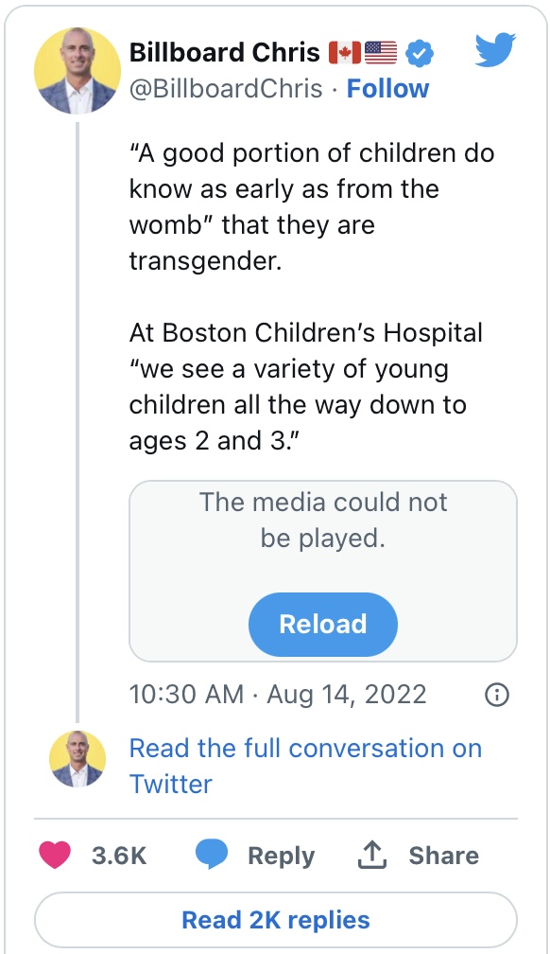Screen dimensions: 550x954
Task: Open Billboard Chris profile picture
Action: click(77, 71)
